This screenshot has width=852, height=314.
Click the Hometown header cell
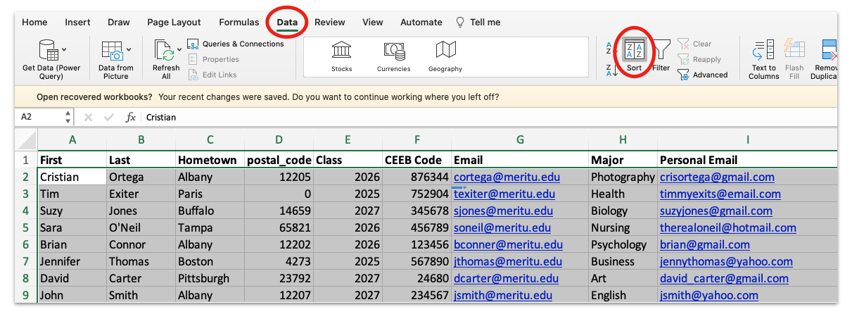[x=210, y=160]
